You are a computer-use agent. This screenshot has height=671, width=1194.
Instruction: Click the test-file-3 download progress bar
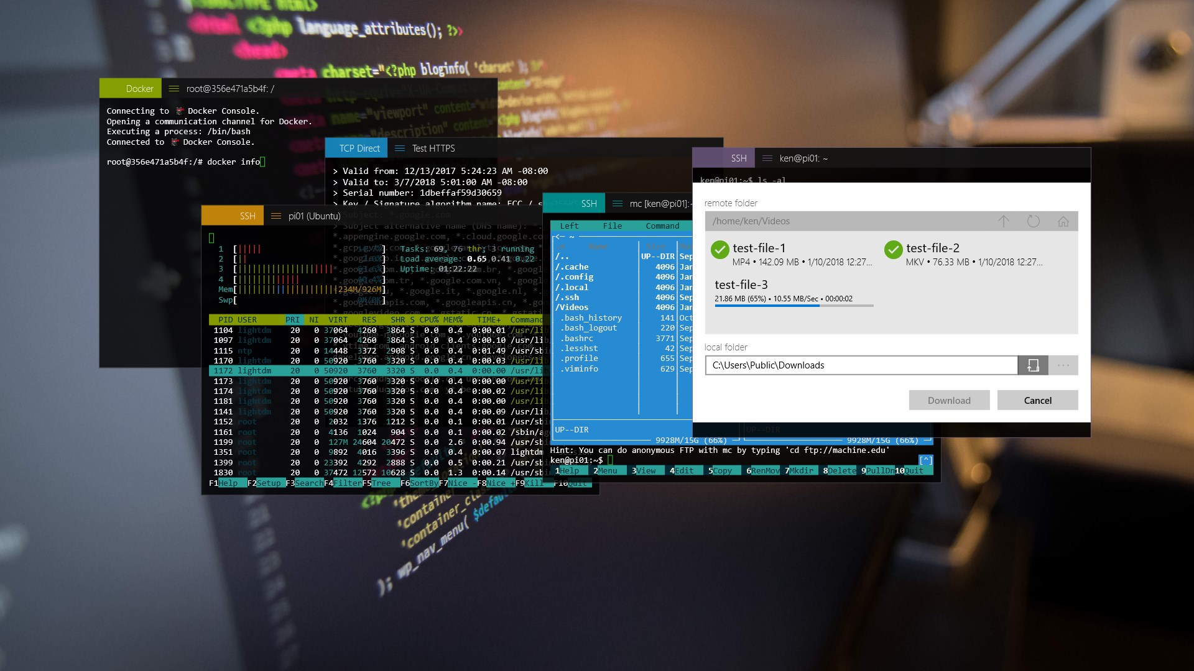point(794,306)
